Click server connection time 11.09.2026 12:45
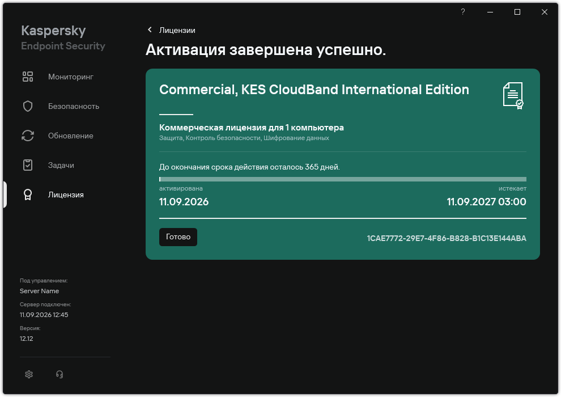This screenshot has height=397, width=561. click(44, 315)
